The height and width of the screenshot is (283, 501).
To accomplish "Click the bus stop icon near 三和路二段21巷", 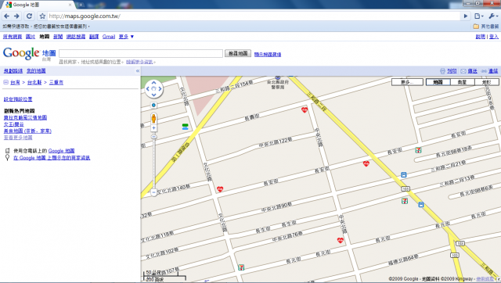I will click(404, 175).
